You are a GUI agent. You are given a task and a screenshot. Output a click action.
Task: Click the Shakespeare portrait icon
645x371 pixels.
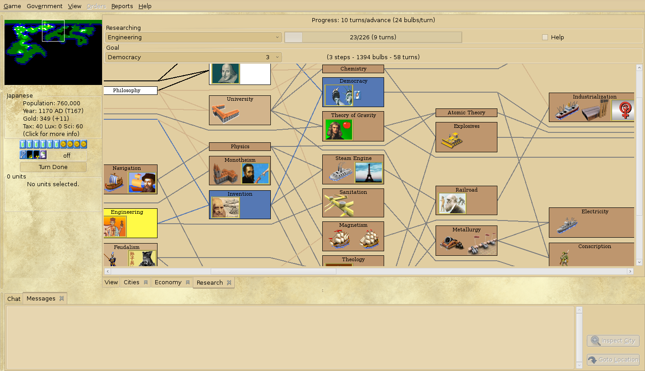pyautogui.click(x=225, y=74)
